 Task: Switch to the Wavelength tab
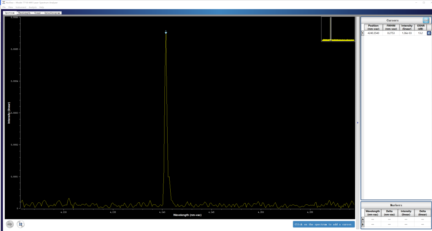pyautogui.click(x=24, y=13)
